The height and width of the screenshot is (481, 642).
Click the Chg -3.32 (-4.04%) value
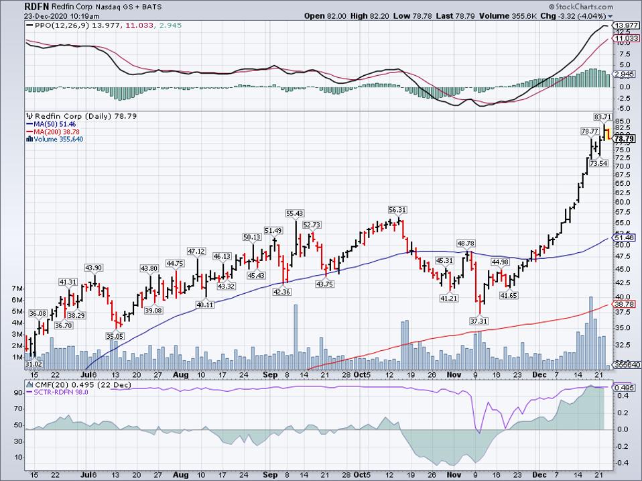click(x=573, y=16)
